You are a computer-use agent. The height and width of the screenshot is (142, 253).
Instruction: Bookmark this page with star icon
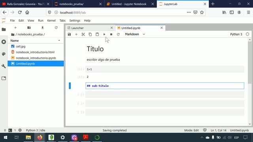pos(202,12)
